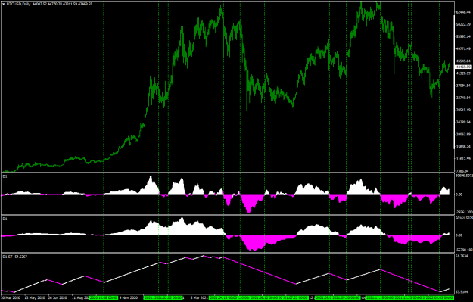The width and height of the screenshot is (473, 302).
Task: Click the D1 ST 54.5267 indicator label
Action: click(x=15, y=257)
